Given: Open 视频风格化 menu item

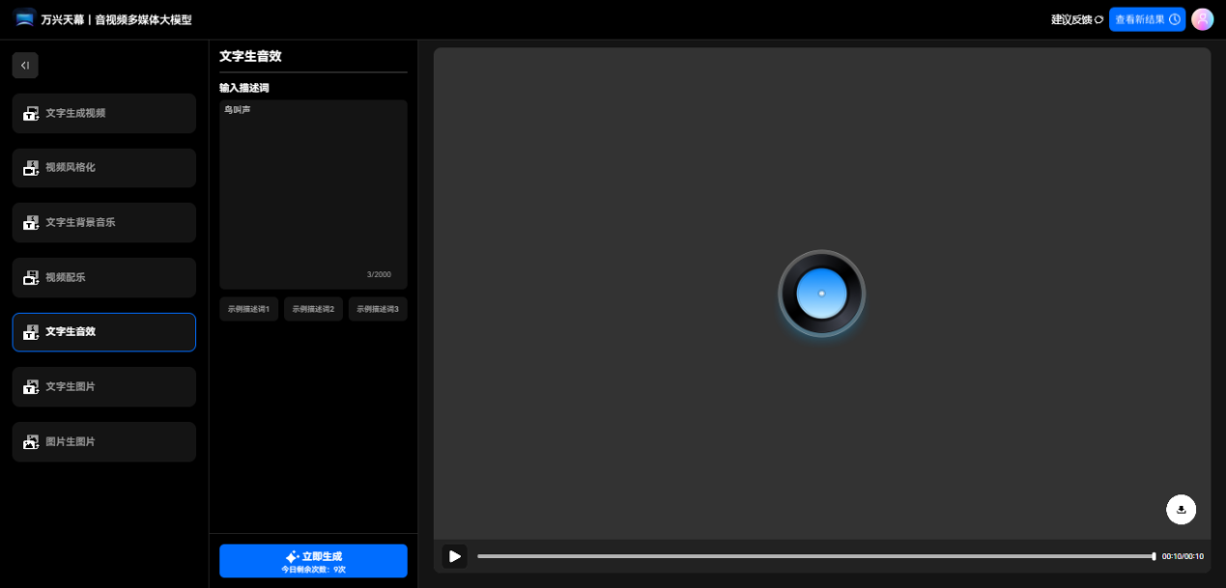Looking at the screenshot, I should (x=104, y=168).
